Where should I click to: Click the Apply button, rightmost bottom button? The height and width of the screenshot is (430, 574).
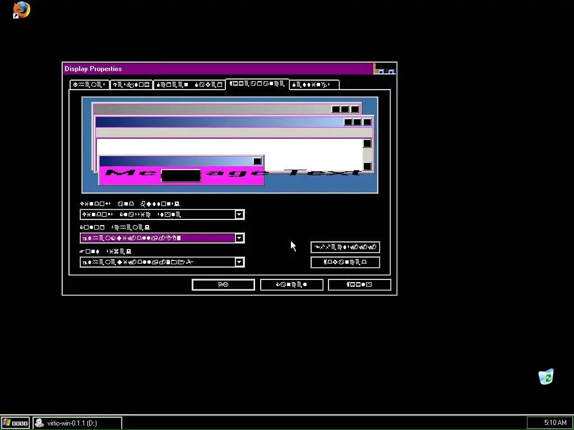tap(359, 284)
